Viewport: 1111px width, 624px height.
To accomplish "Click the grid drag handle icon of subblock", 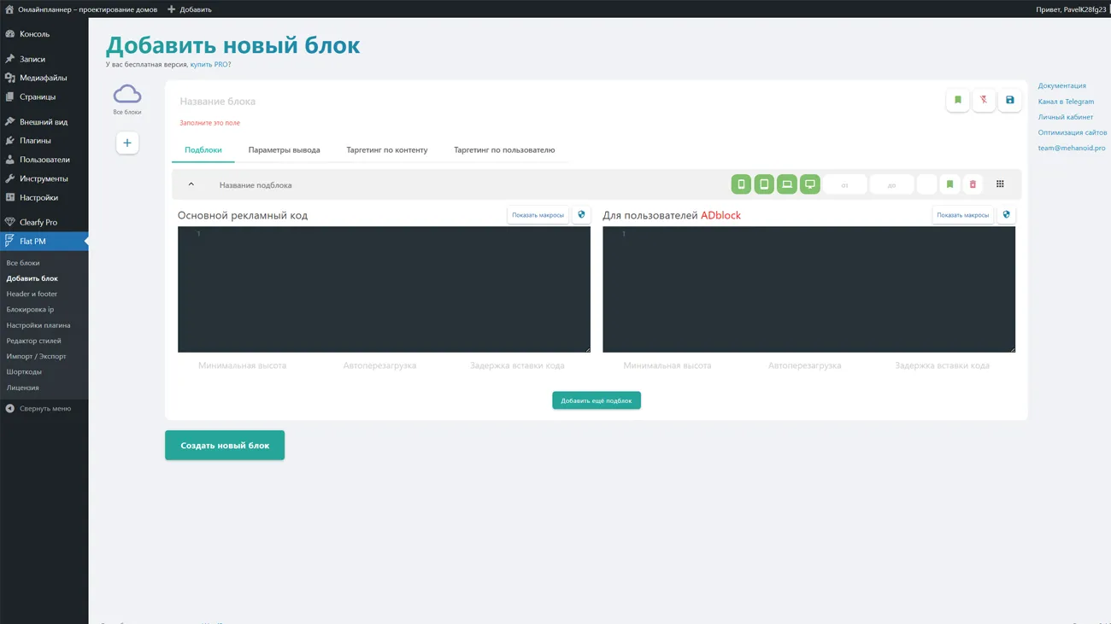I will click(1000, 184).
